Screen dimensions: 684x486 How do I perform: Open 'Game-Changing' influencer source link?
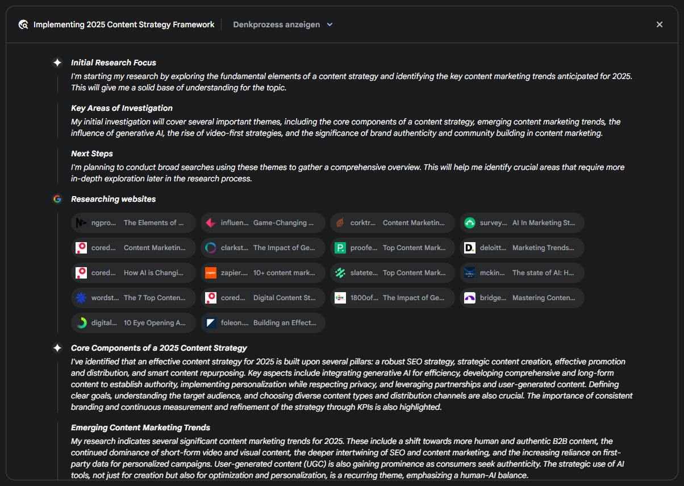coord(263,223)
